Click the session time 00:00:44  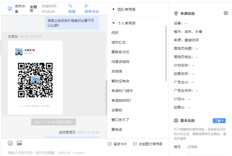coord(48,11)
